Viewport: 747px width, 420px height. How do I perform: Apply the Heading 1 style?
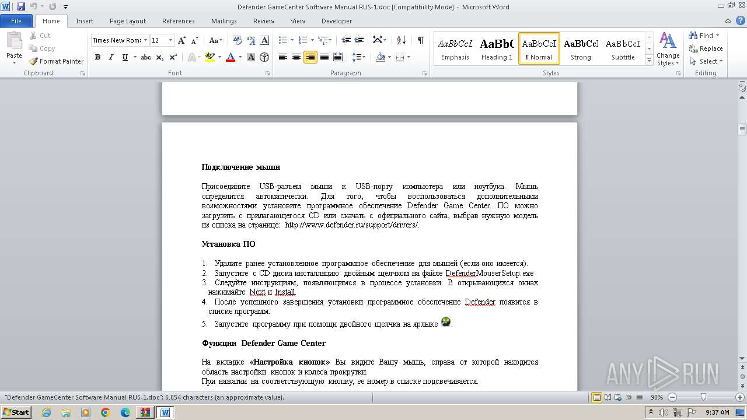click(x=497, y=48)
